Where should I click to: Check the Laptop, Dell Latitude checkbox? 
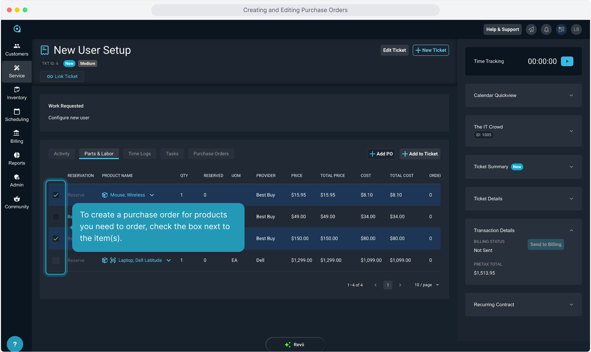click(56, 260)
